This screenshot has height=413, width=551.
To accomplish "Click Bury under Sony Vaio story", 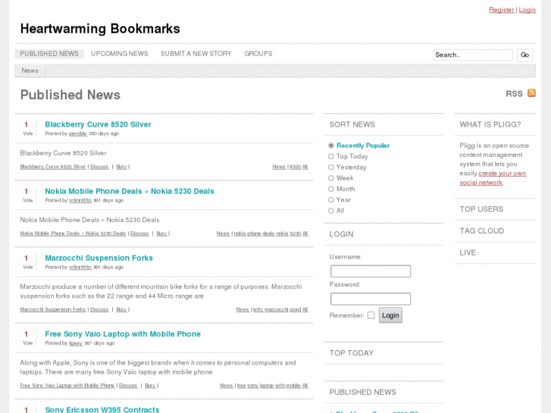I will tap(150, 385).
